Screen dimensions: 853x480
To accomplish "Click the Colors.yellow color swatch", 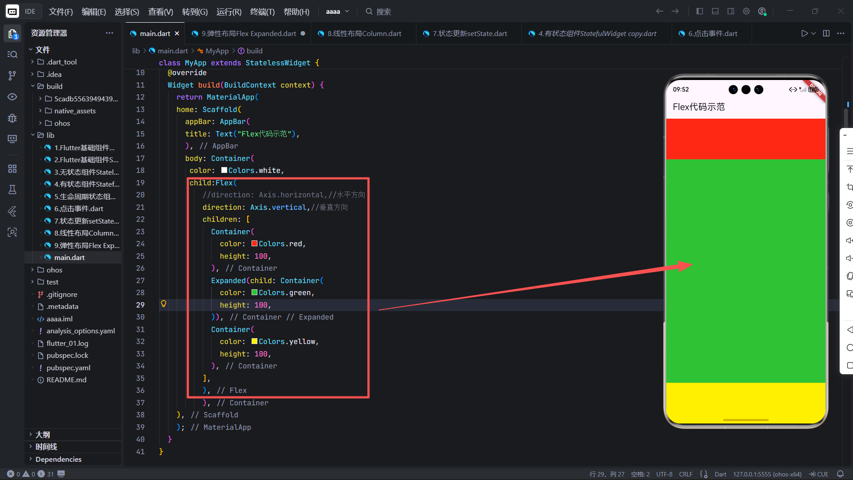I will pyautogui.click(x=254, y=341).
